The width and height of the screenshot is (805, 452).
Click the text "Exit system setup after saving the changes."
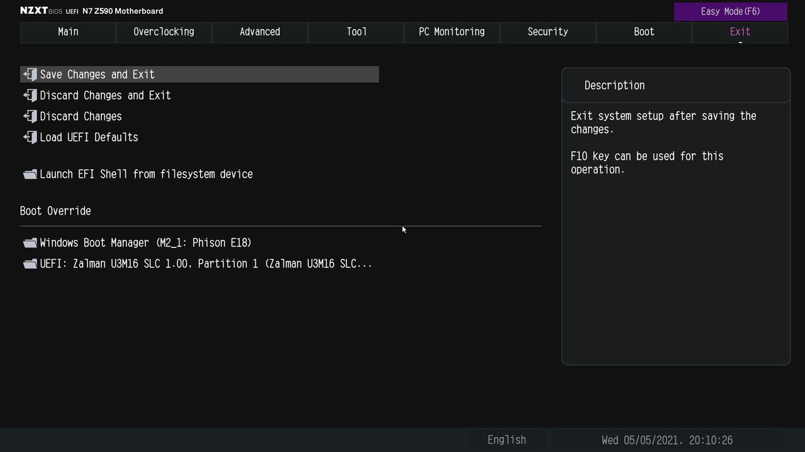[x=663, y=123]
